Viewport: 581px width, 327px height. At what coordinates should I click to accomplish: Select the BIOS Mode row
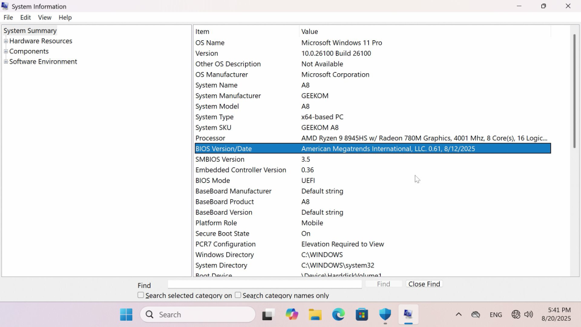(x=372, y=181)
